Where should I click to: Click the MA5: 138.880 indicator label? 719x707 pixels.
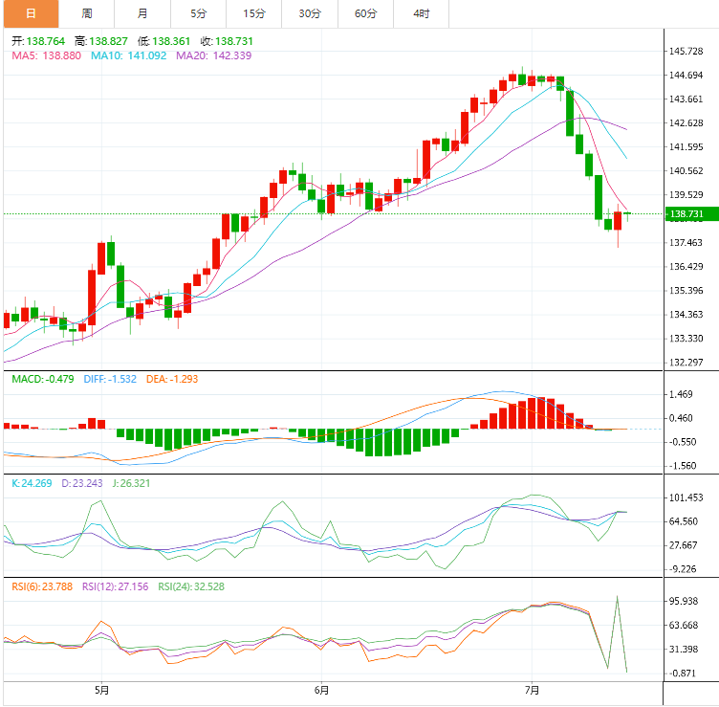[x=46, y=56]
